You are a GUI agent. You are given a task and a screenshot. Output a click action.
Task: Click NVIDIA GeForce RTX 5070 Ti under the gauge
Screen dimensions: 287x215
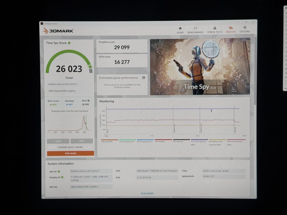(x=63, y=84)
